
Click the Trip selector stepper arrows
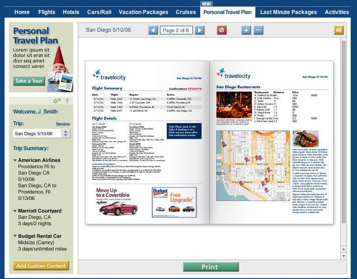66,133
